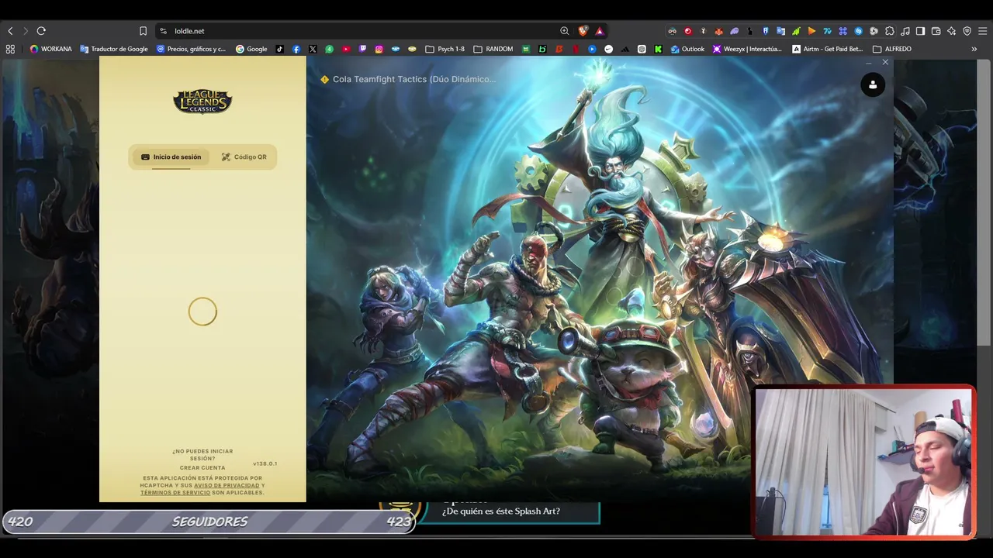Open the Precios, gráficos bookmark
This screenshot has height=558, width=993.
191,49
